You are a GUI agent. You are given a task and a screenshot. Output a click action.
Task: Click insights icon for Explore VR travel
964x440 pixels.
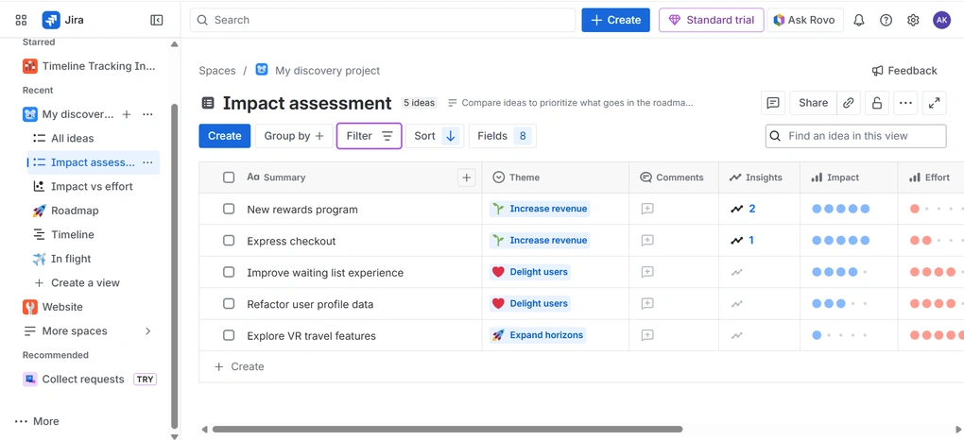click(x=736, y=335)
